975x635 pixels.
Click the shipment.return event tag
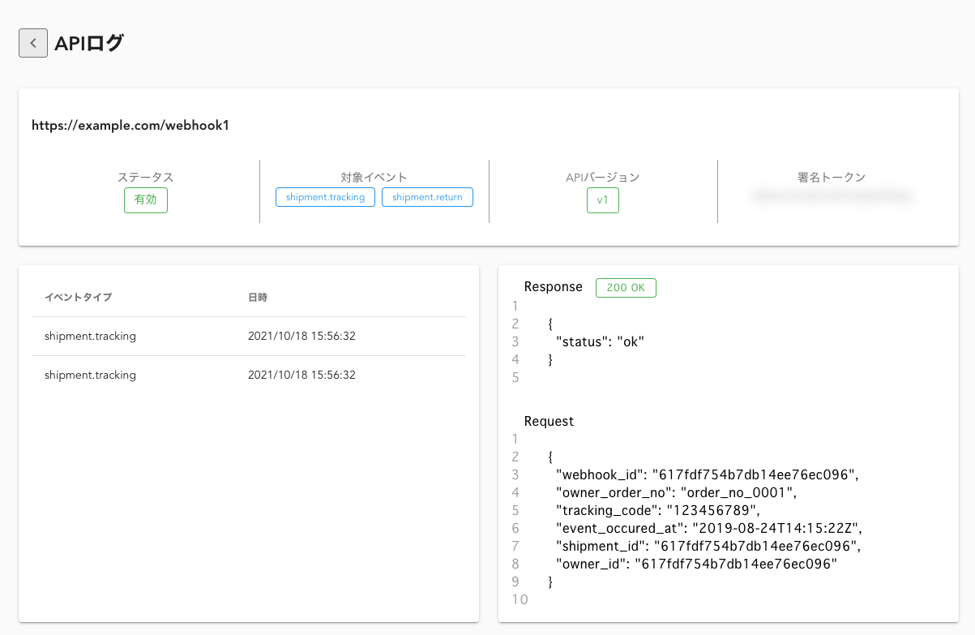(x=427, y=197)
